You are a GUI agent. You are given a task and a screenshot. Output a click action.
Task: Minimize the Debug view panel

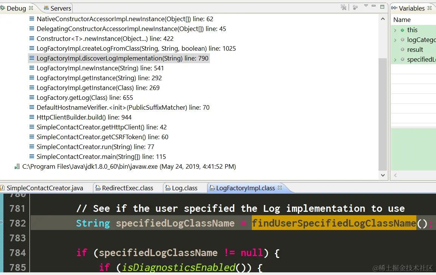374,6
